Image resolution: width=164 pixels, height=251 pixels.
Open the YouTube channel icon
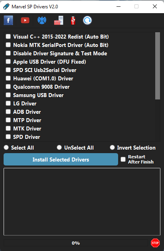pyautogui.click(x=25, y=20)
